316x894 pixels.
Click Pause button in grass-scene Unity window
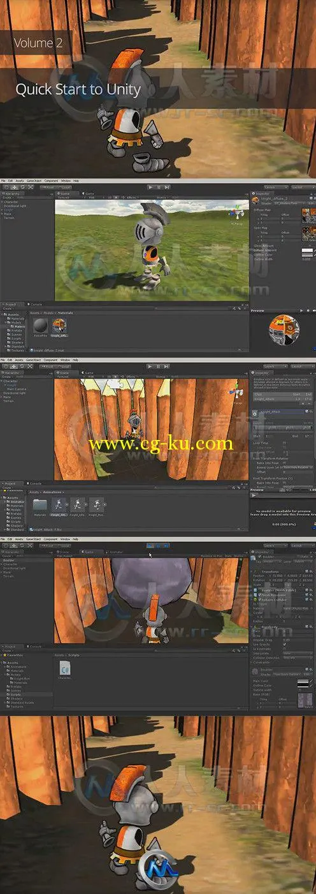(x=159, y=187)
